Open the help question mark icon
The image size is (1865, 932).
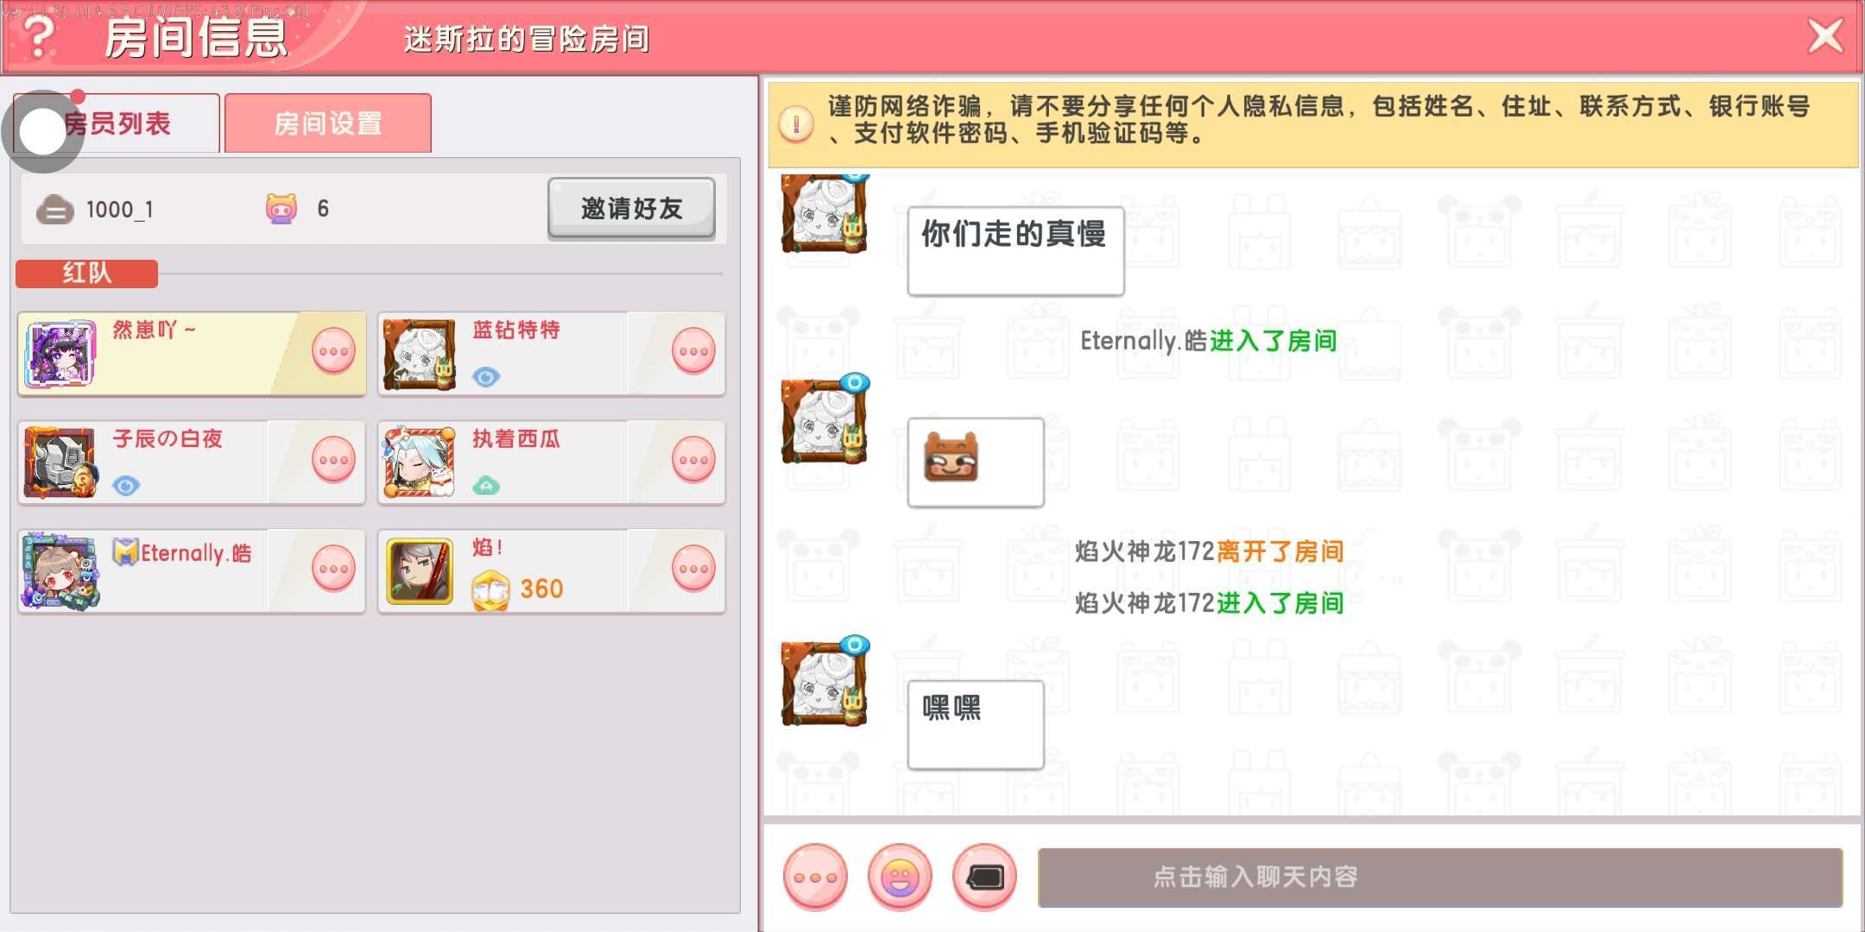point(39,36)
